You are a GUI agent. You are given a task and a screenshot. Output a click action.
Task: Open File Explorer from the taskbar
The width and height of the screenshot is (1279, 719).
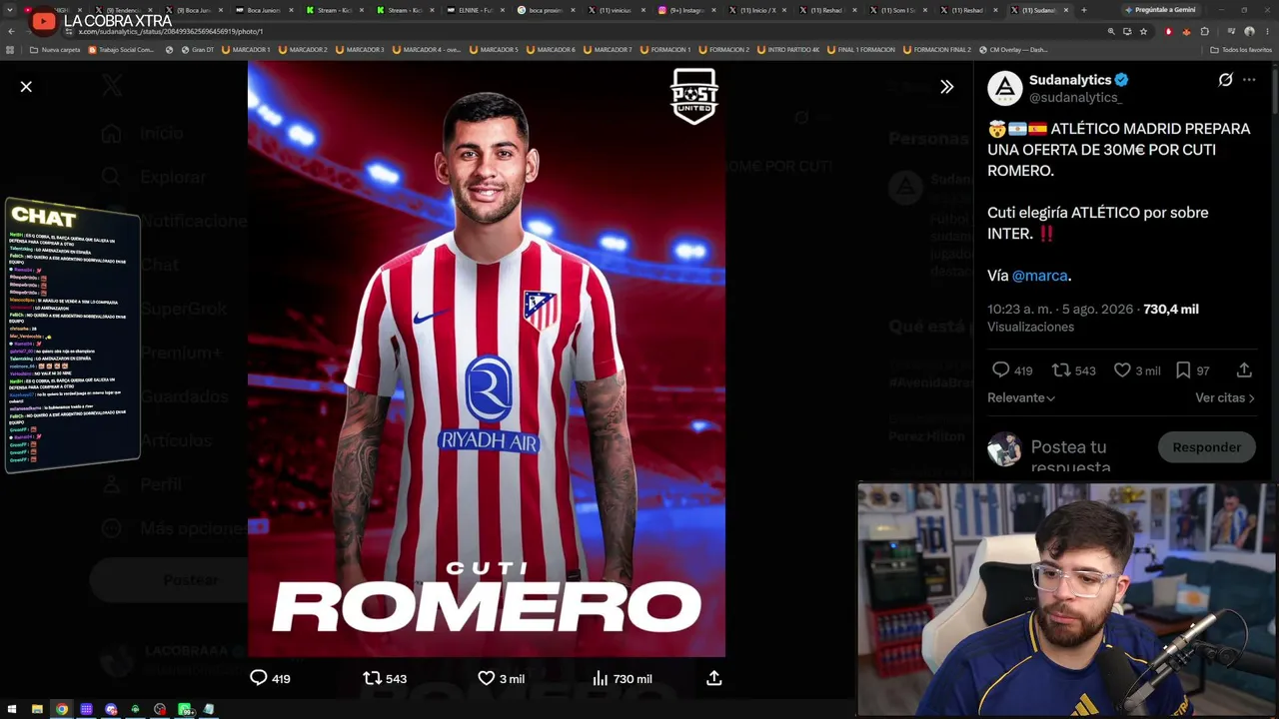click(x=37, y=709)
